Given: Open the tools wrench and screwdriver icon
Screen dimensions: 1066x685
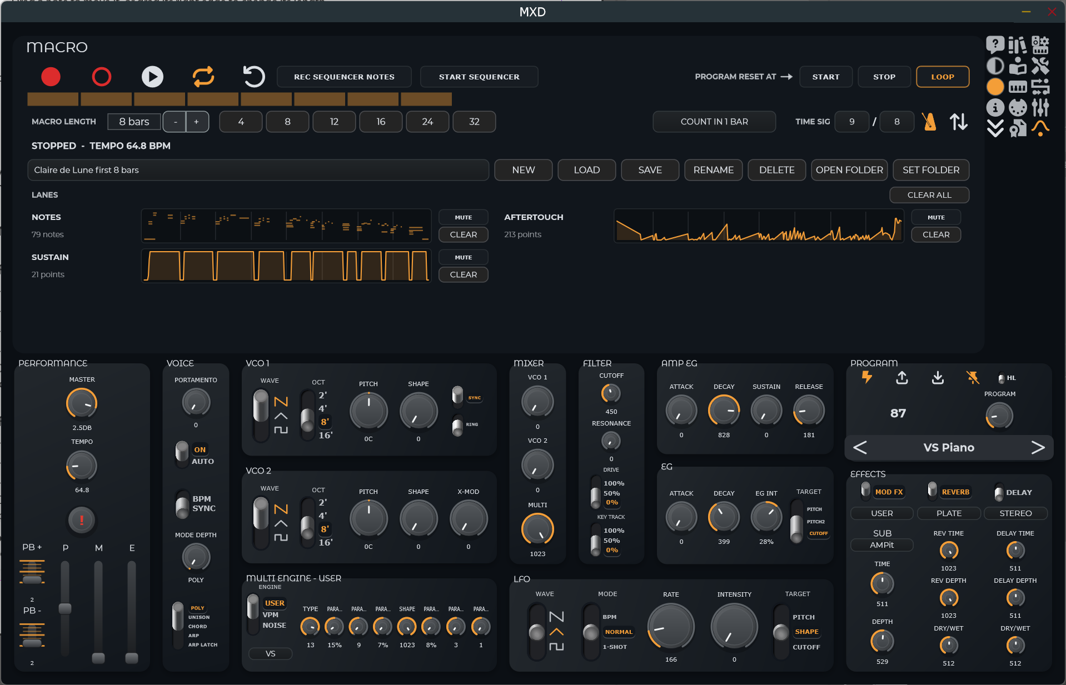Looking at the screenshot, I should click(x=1040, y=66).
